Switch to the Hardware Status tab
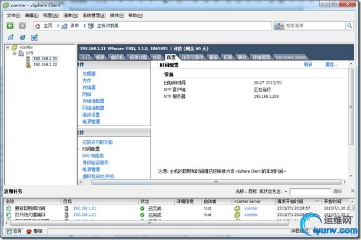361x240 pixels. coord(290,57)
